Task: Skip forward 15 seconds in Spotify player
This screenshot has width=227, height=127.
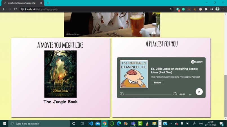Action: coord(175,94)
